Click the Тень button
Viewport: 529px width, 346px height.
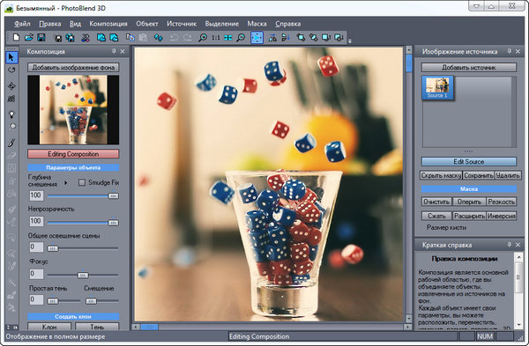click(97, 327)
